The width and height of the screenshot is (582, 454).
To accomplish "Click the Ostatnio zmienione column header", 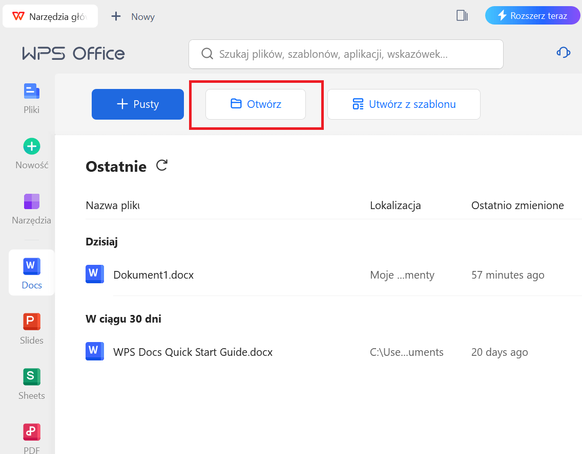I will 517,205.
